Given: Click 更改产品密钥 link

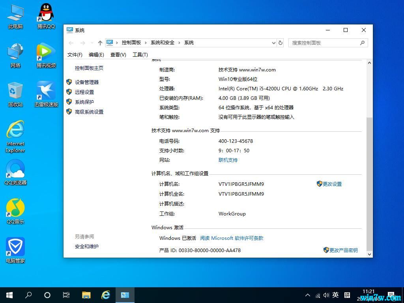Looking at the screenshot, I should click(343, 250).
